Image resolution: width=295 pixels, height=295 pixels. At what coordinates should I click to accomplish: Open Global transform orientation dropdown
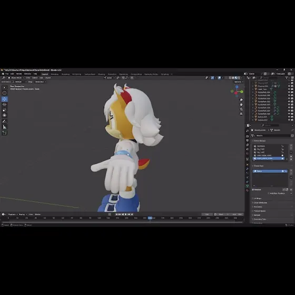109,78
